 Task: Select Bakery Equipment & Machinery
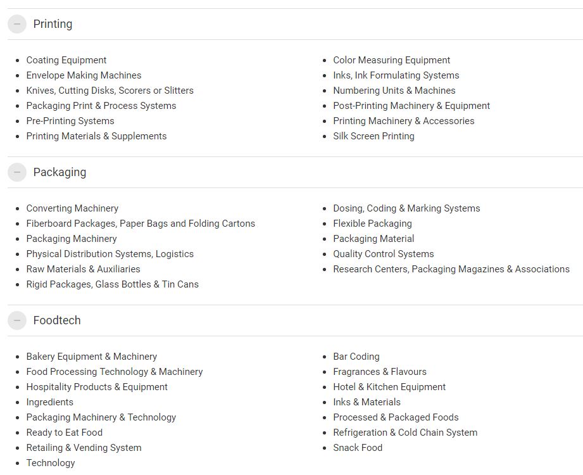tap(91, 357)
